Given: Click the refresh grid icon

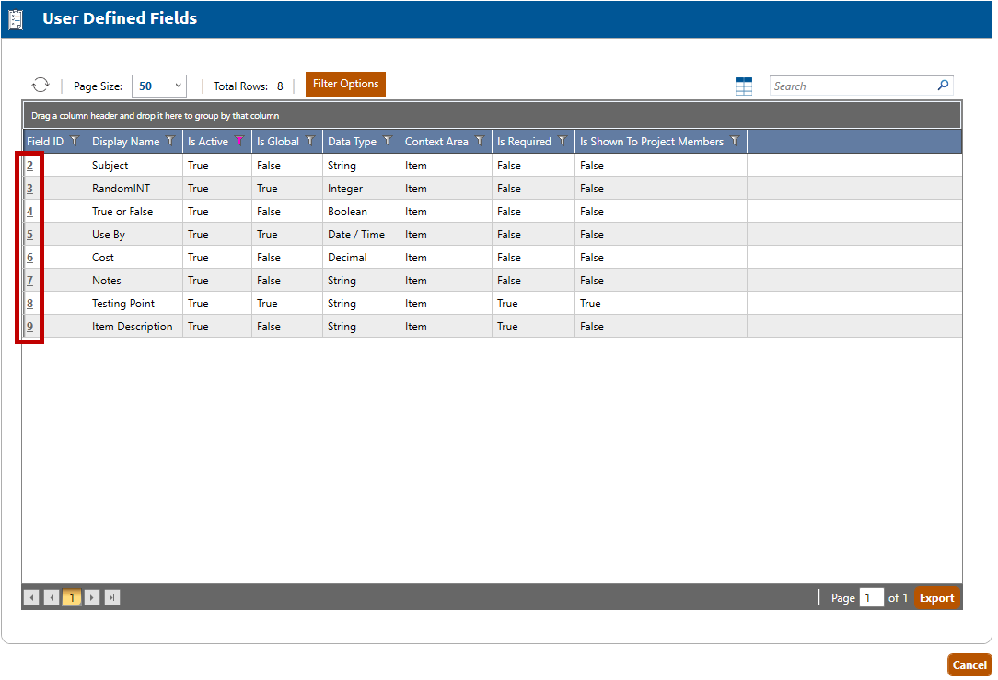Looking at the screenshot, I should (x=40, y=85).
